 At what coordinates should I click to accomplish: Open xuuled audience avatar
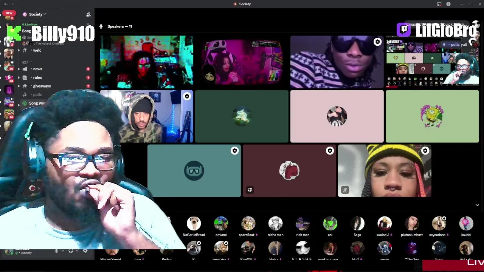(x=385, y=223)
